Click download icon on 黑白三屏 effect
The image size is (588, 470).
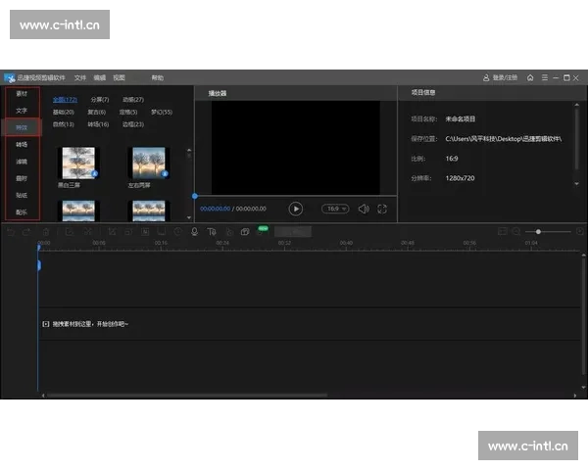(94, 173)
